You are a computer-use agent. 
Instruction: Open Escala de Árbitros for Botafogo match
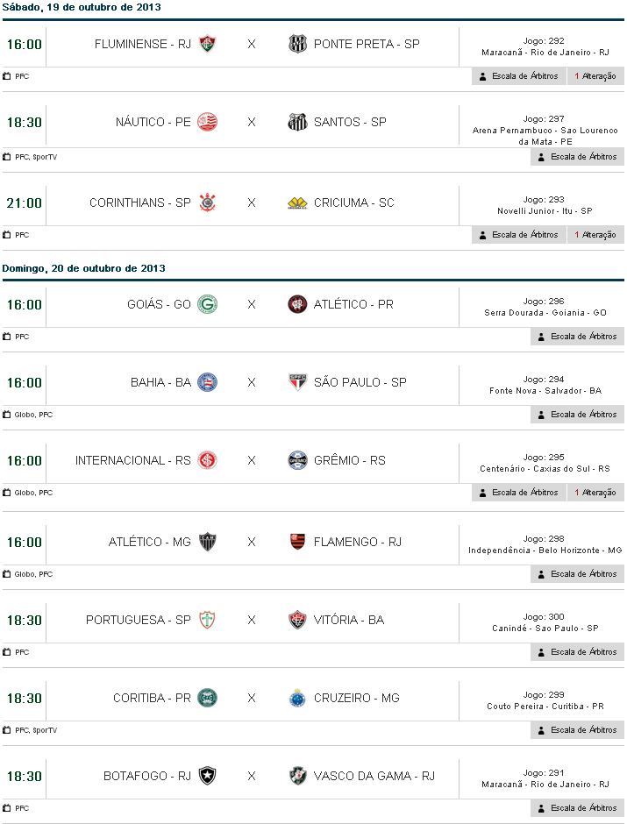(577, 808)
